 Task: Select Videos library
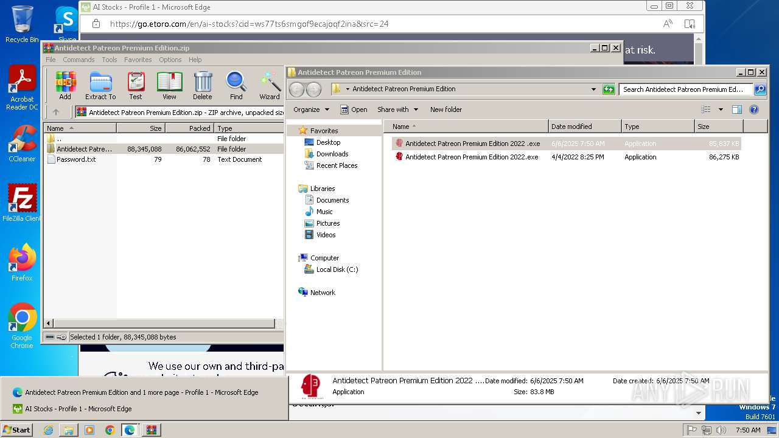click(x=326, y=235)
